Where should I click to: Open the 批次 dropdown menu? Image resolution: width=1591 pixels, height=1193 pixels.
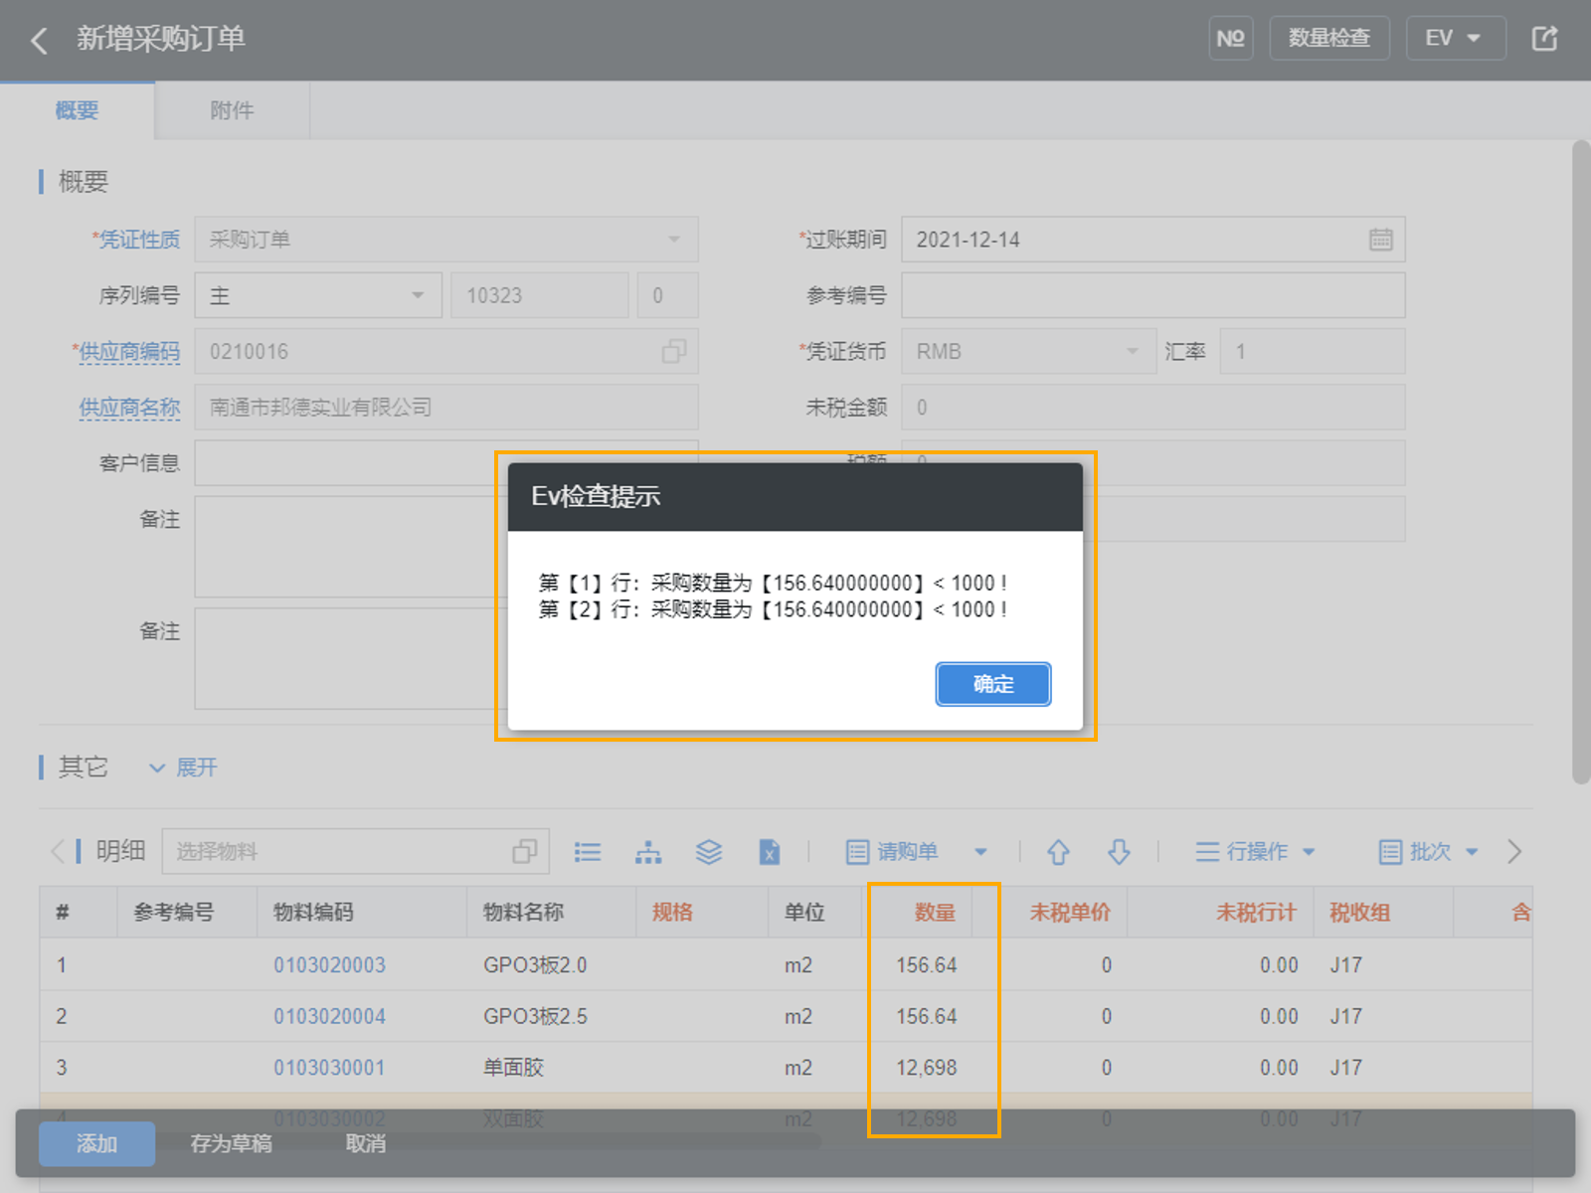pos(1429,852)
